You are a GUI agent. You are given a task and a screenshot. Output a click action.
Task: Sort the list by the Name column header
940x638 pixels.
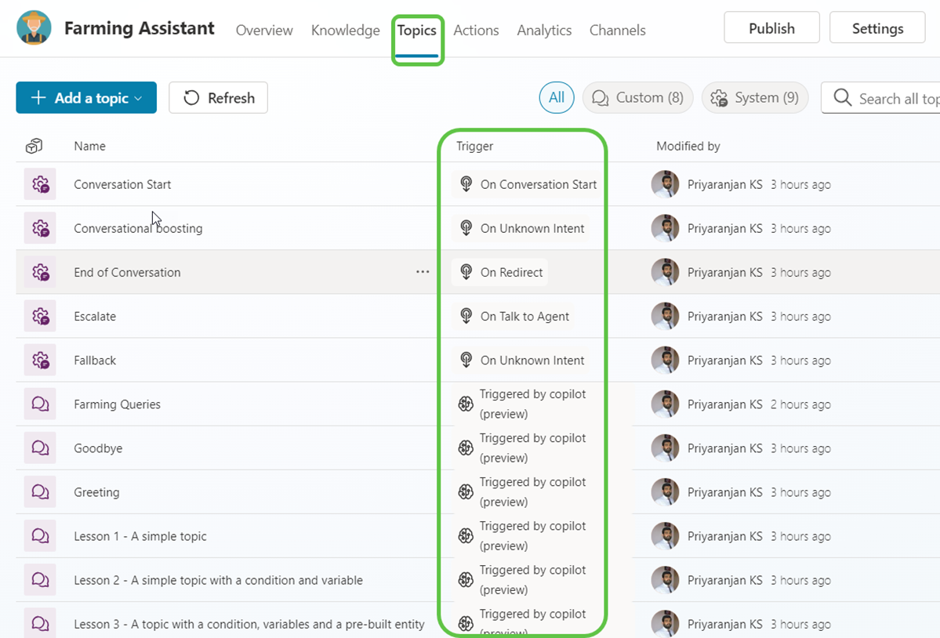89,146
